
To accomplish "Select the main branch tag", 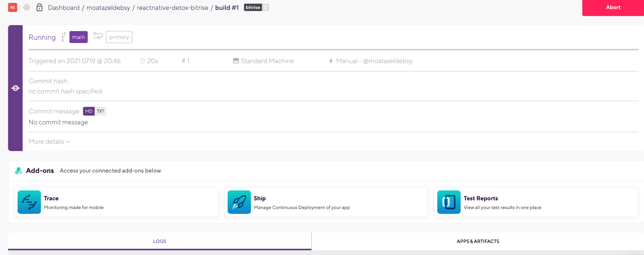I will pos(79,37).
